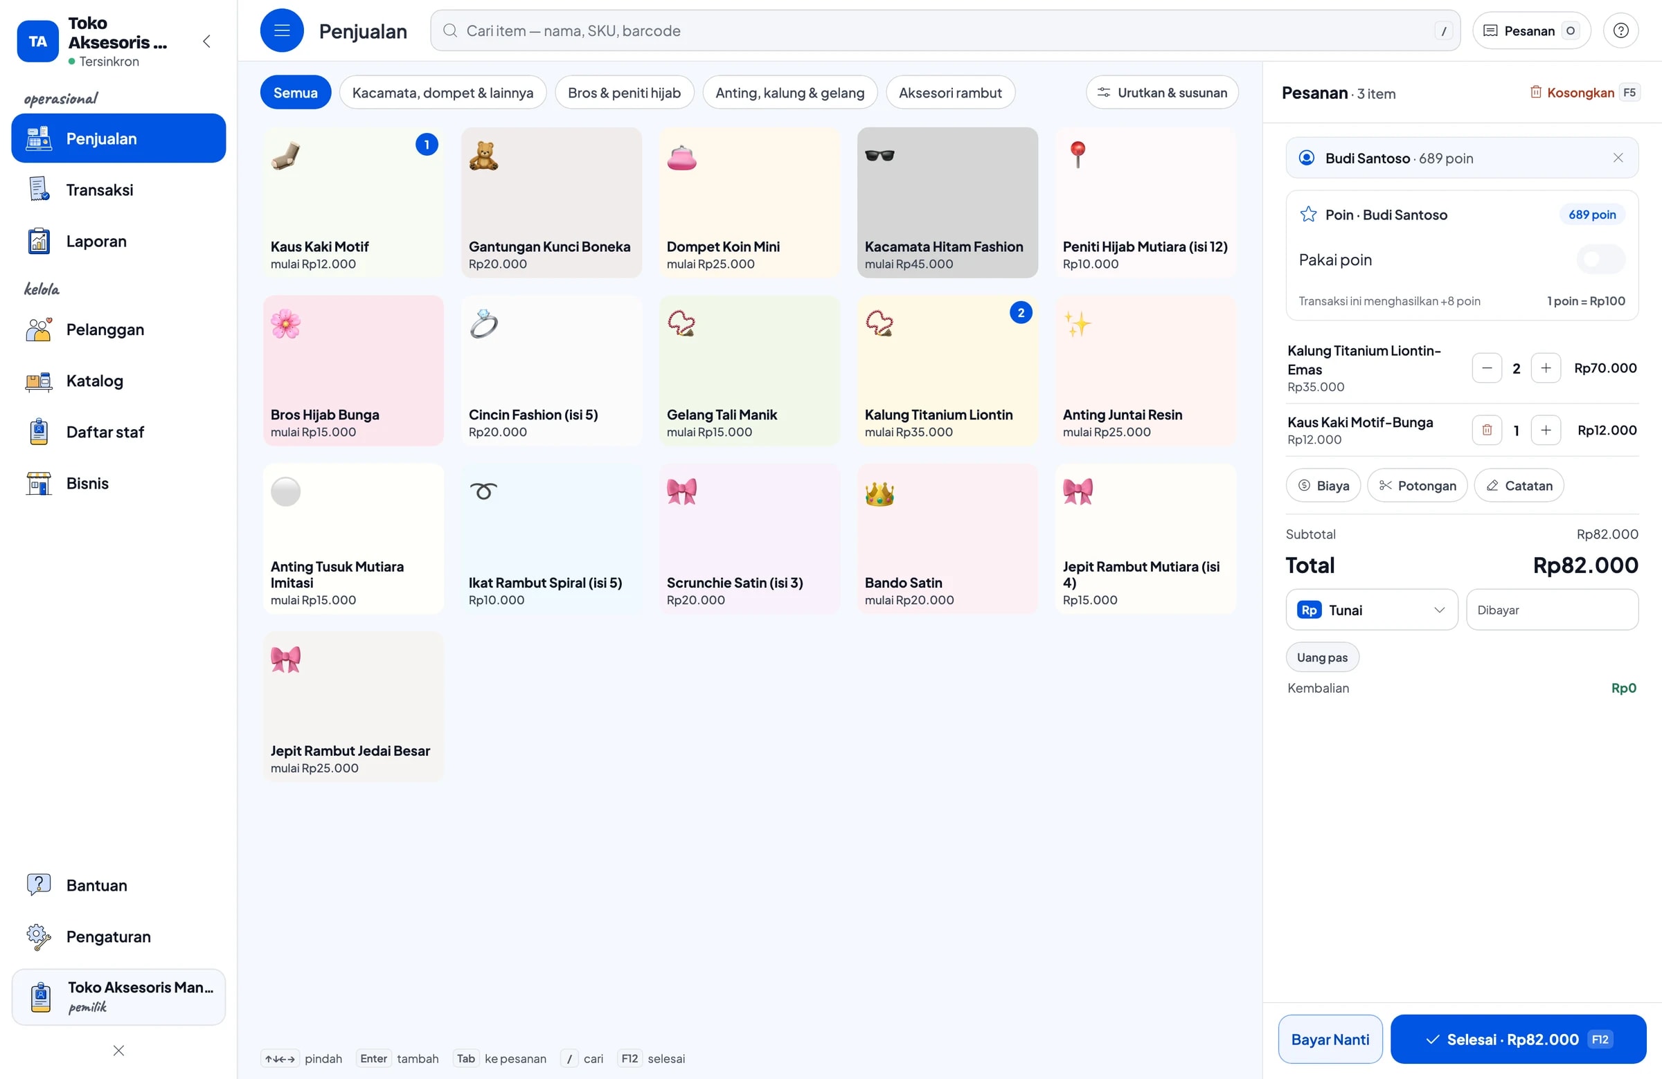
Task: Open Daftar staf page
Action: 118,432
